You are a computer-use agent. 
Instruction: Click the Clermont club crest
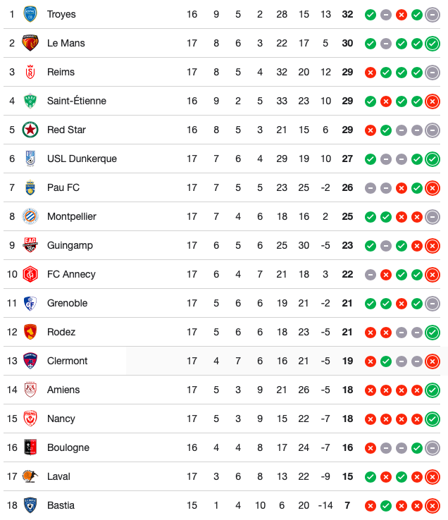(x=30, y=361)
